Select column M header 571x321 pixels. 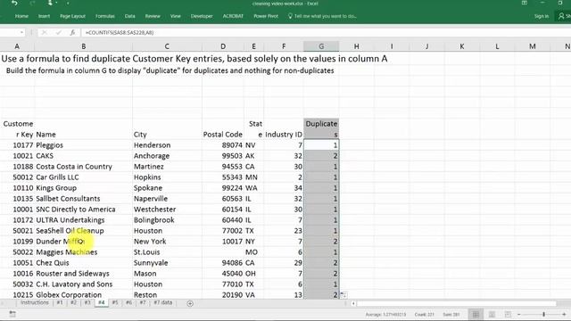point(533,46)
